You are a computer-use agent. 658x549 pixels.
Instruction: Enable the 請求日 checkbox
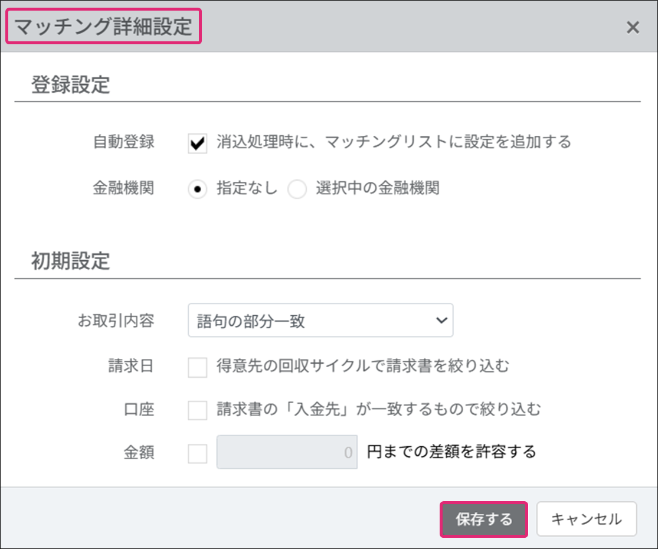[198, 367]
